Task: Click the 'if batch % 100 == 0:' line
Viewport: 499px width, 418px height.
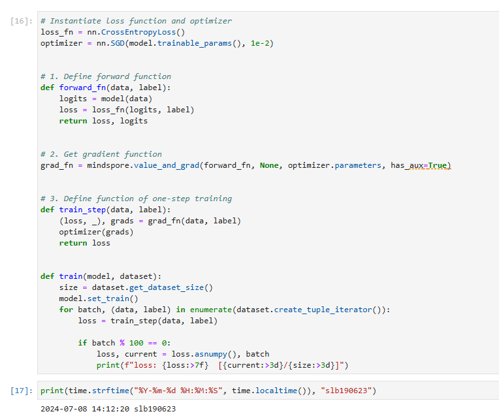Action: coord(125,343)
